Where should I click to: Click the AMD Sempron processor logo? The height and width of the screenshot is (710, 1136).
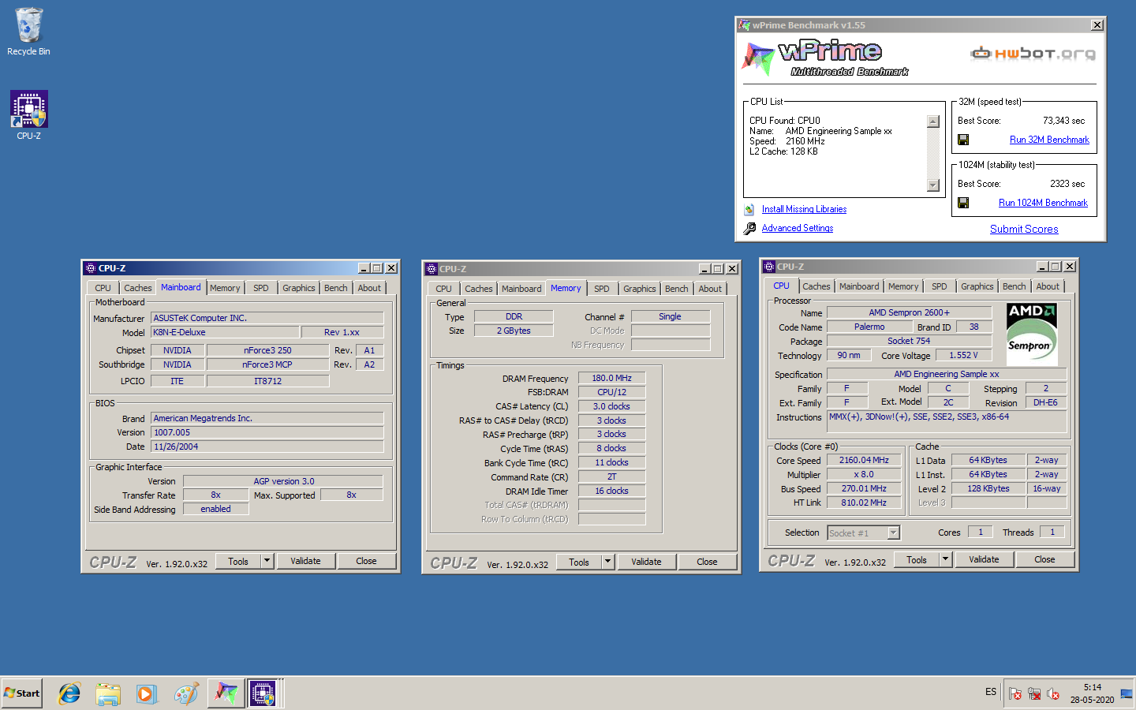[x=1032, y=334]
